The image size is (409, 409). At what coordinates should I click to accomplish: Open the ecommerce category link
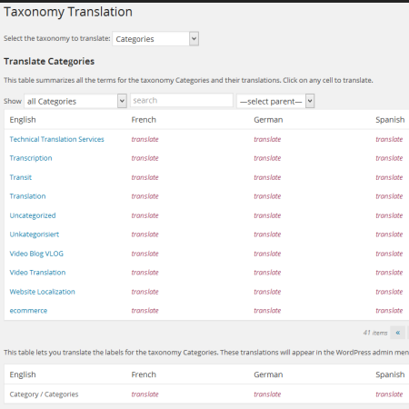click(x=28, y=311)
